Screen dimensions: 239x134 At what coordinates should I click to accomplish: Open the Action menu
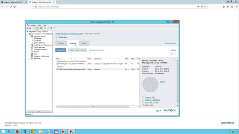point(33,25)
